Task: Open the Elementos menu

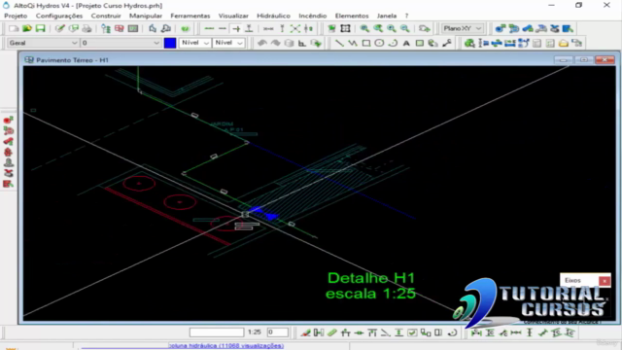Action: [352, 16]
